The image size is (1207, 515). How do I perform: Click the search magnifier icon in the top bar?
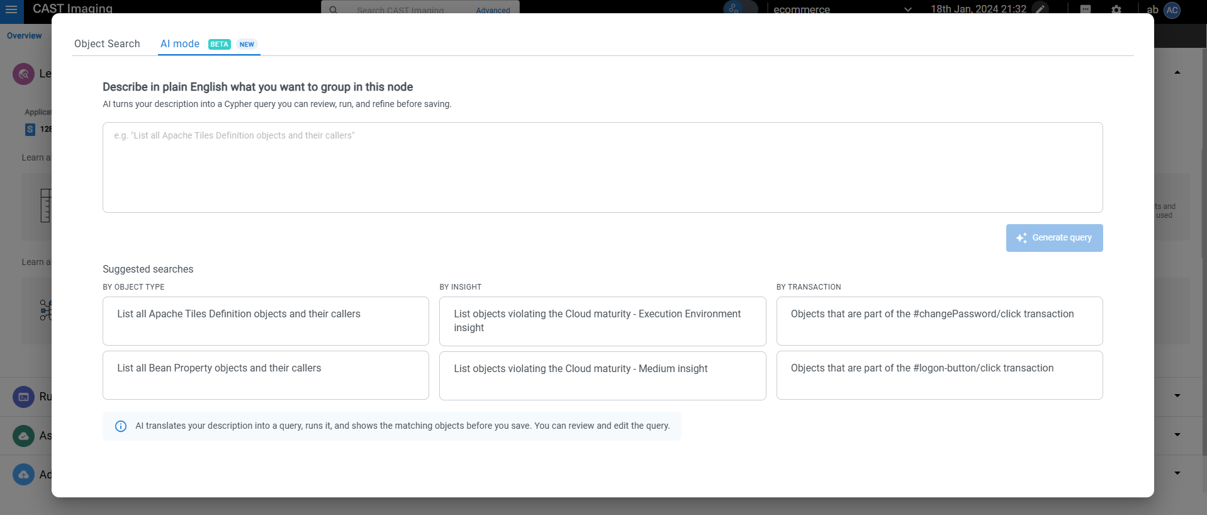pos(334,10)
